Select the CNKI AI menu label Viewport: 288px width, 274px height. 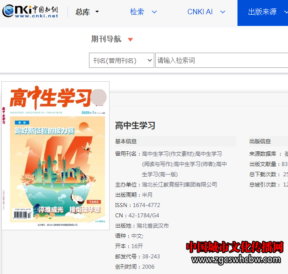200,12
